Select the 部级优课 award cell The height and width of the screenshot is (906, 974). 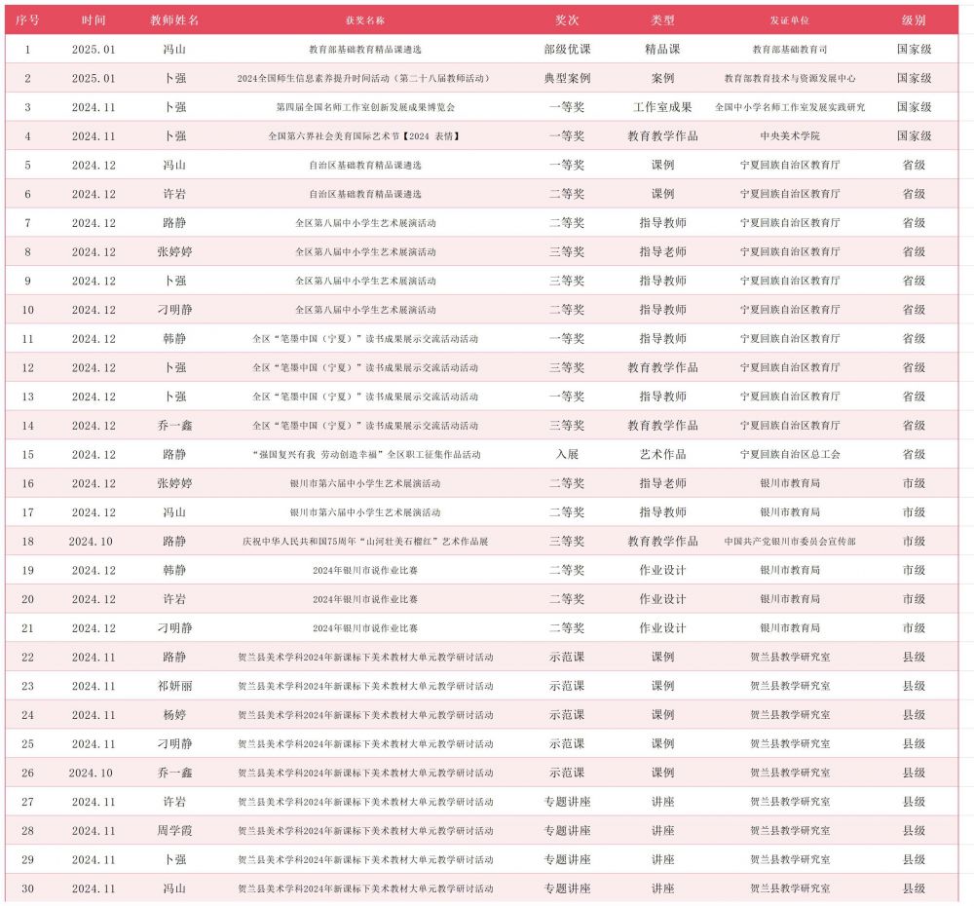point(567,49)
